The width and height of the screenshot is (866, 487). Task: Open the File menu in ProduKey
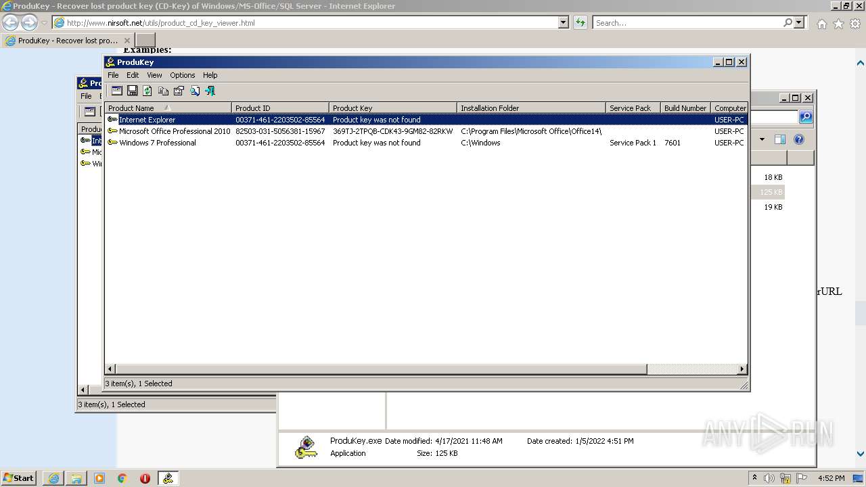(113, 75)
